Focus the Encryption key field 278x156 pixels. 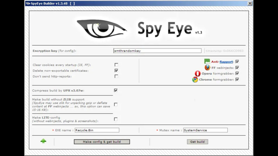point(157,51)
